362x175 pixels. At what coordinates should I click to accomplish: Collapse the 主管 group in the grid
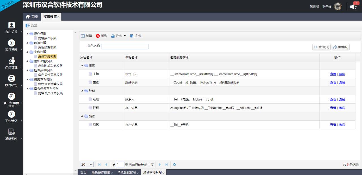click(82, 66)
